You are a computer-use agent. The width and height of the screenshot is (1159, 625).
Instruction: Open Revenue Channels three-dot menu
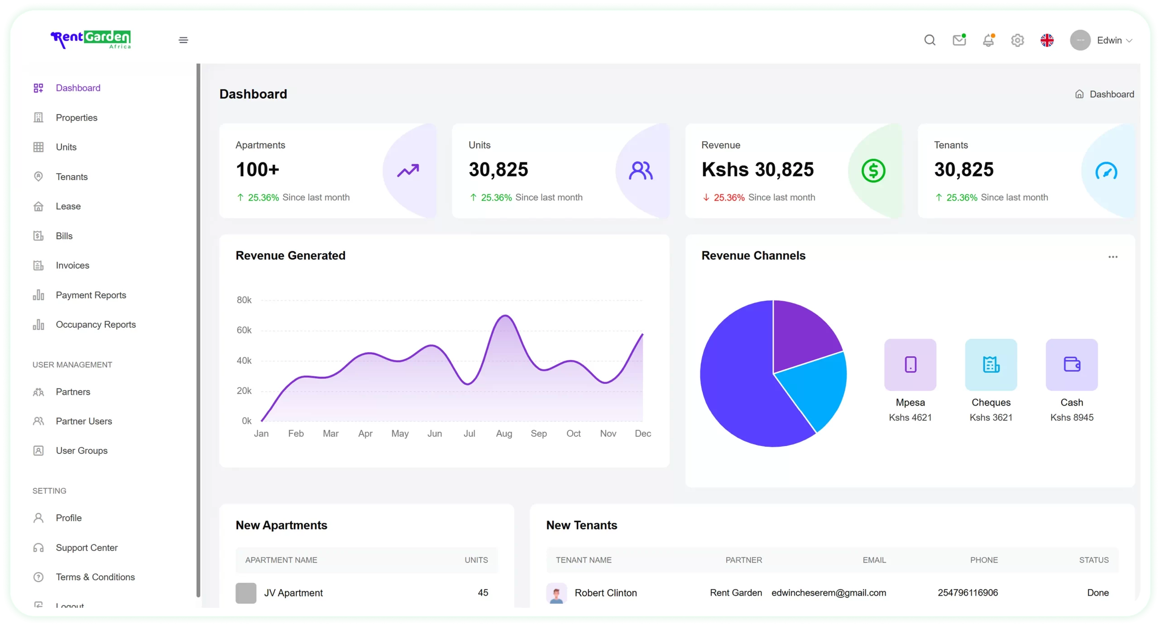pyautogui.click(x=1112, y=257)
